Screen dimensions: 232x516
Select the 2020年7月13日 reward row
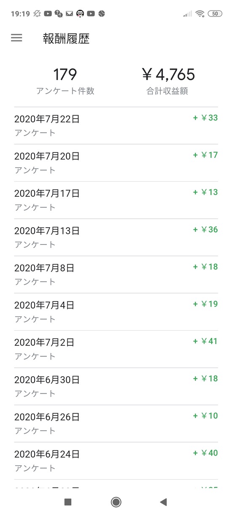pyautogui.click(x=116, y=237)
